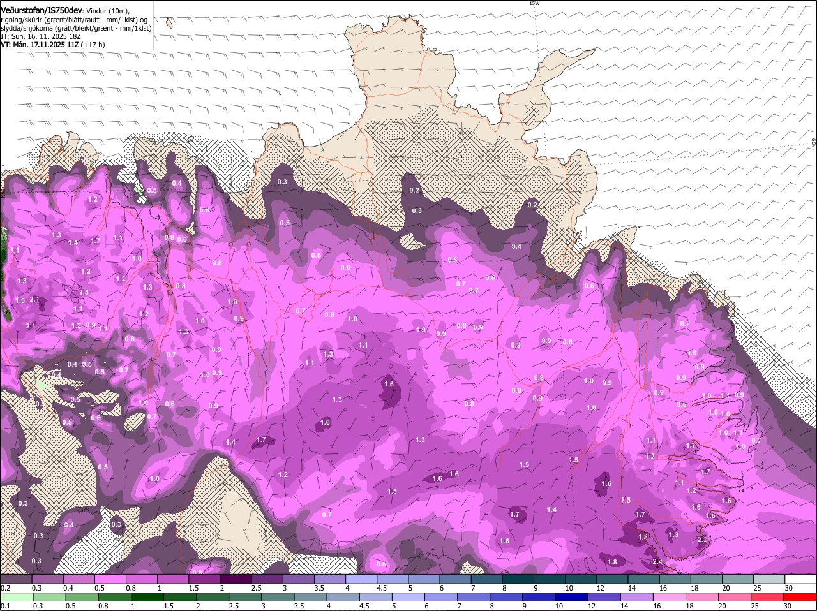Select the pink lower swatch starting at 20
Viewport: 817px width, 611px height.
pos(735,597)
